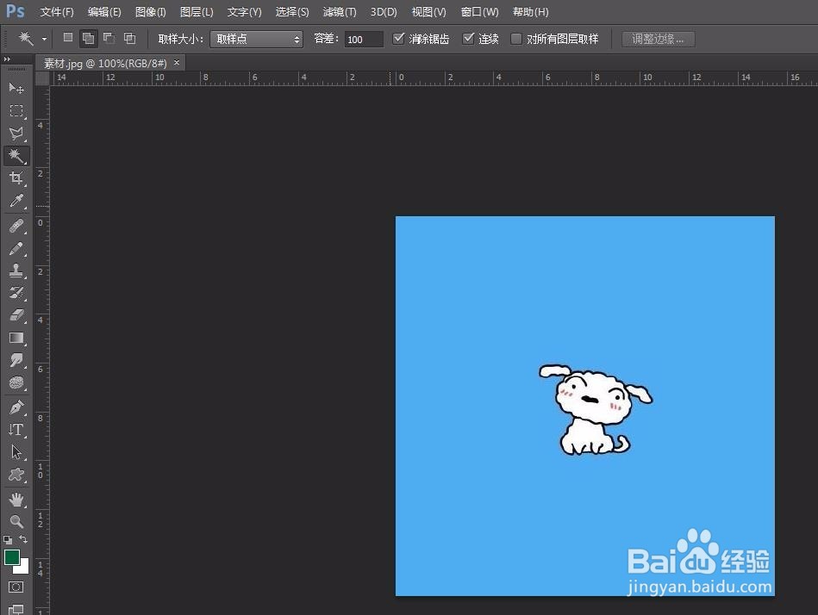818x615 pixels.
Task: Open the 取样大小 sample size dropdown
Action: click(x=256, y=39)
